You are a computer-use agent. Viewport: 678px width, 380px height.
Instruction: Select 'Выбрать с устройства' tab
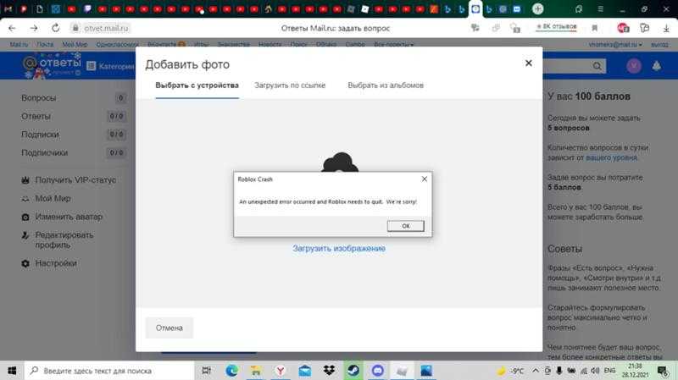[x=197, y=85]
